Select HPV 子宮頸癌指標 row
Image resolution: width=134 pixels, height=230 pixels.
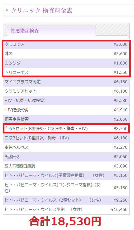click(66, 176)
